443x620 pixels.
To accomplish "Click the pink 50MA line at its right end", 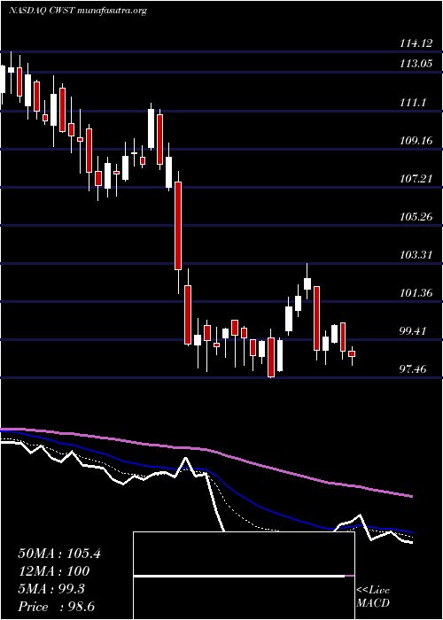I will [x=410, y=496].
